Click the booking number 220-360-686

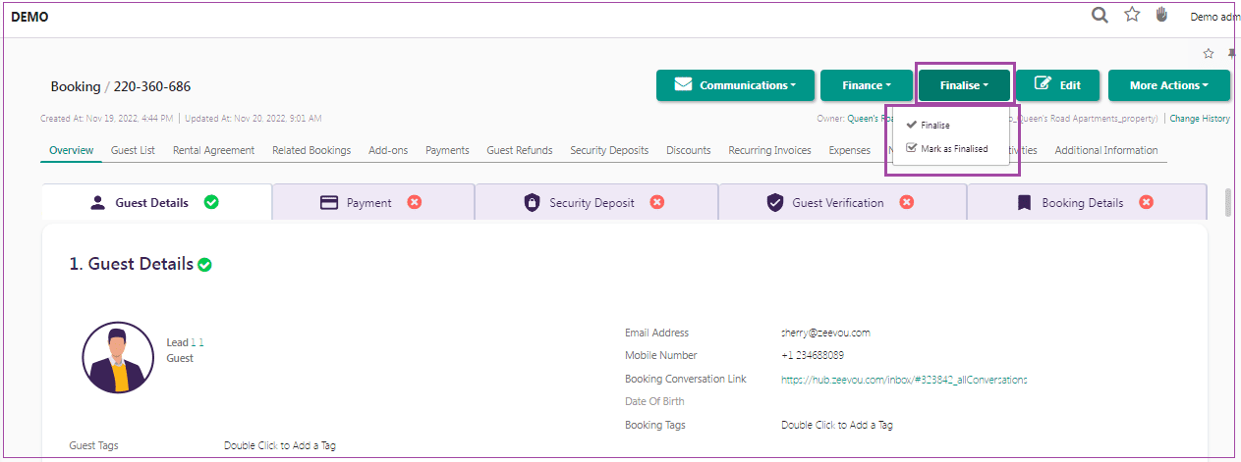pyautogui.click(x=152, y=86)
